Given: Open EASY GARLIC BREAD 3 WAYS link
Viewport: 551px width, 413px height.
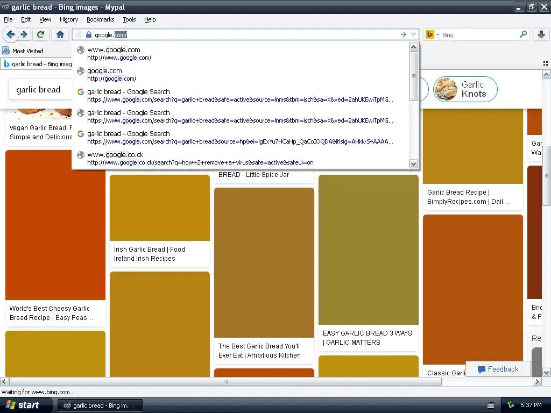Looking at the screenshot, I should (x=367, y=338).
